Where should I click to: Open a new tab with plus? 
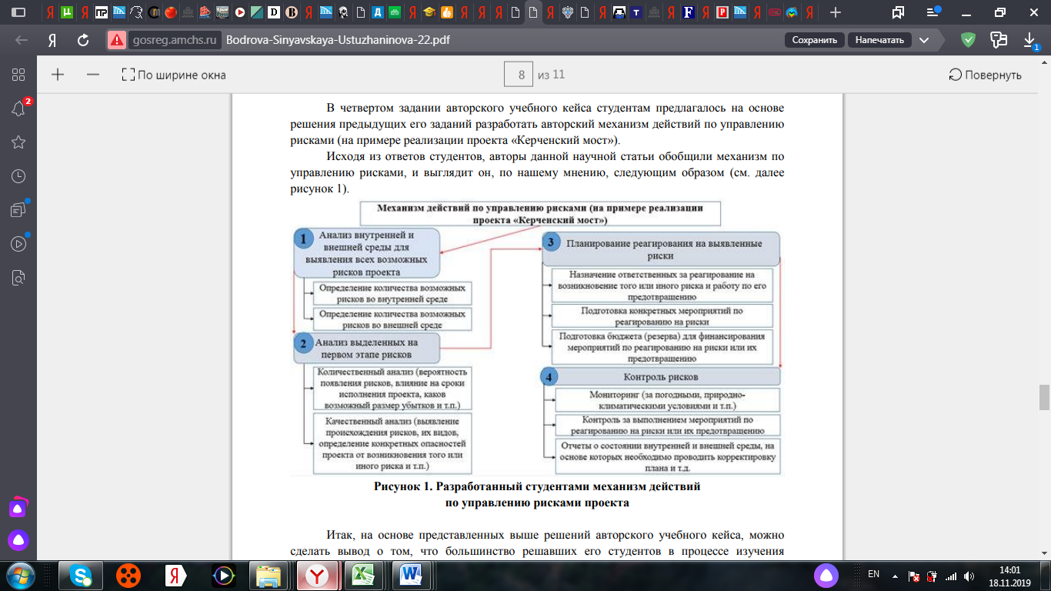[x=836, y=12]
